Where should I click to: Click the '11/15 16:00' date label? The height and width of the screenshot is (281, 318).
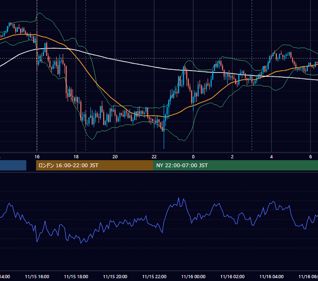click(37, 276)
